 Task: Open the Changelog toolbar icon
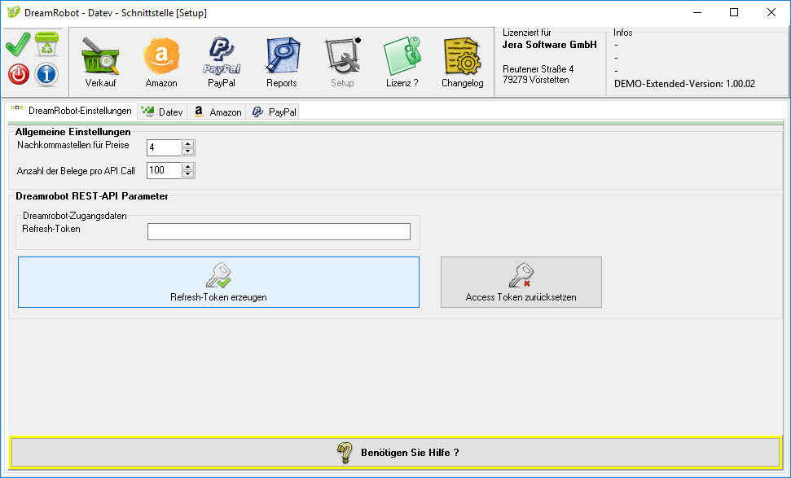(x=462, y=62)
